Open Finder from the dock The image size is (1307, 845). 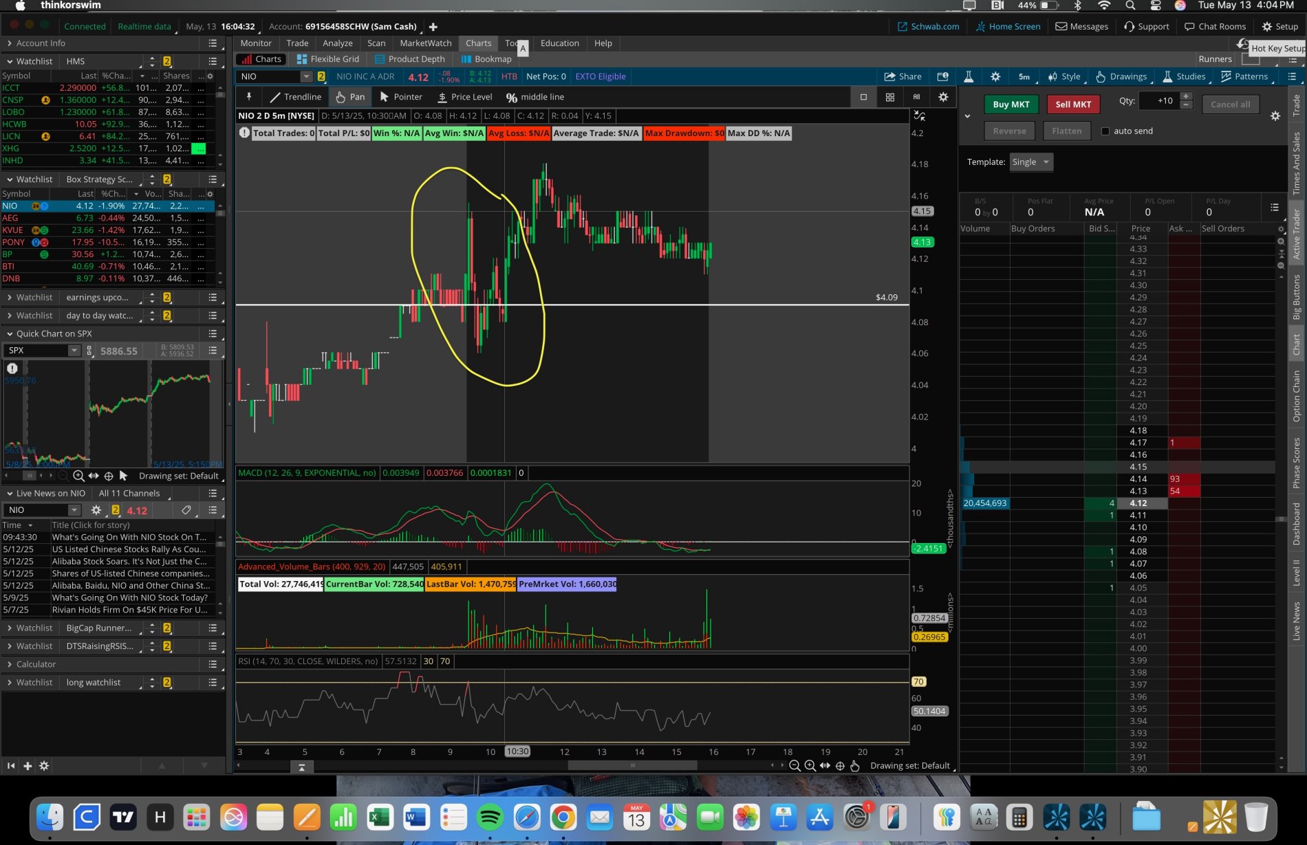(50, 817)
